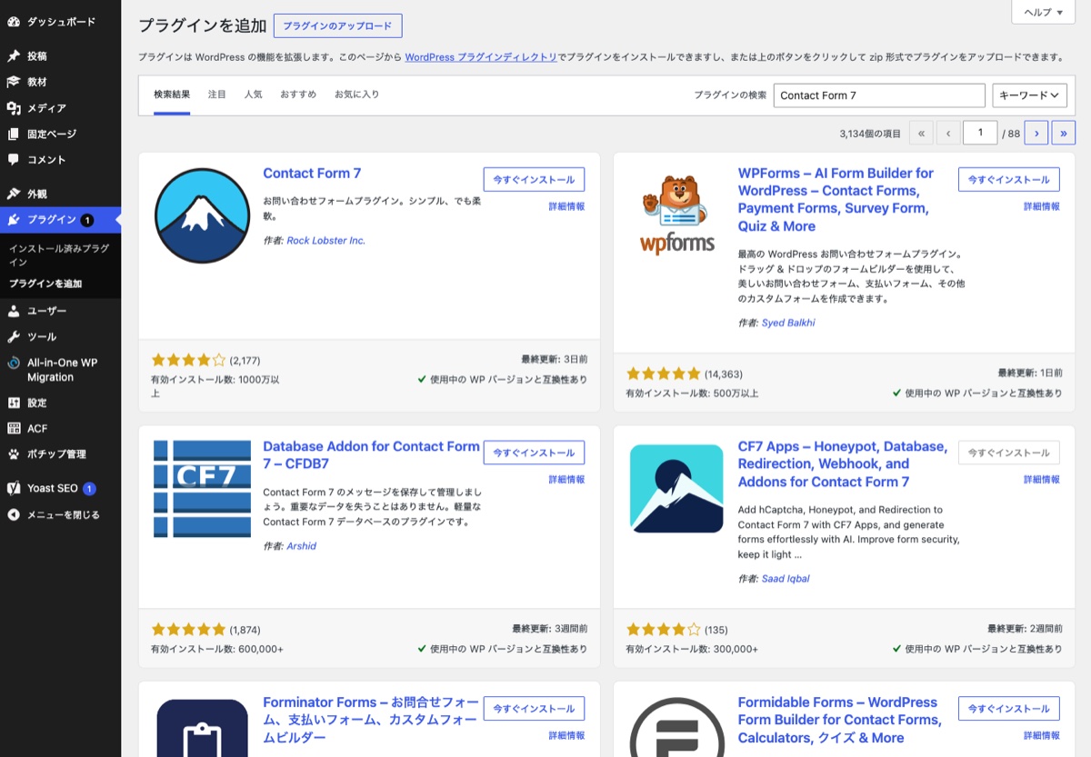Screen dimensions: 1091x757
Task: View the CFDB7 blue grid logo
Action: coord(202,489)
